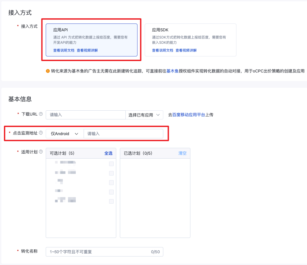Enable the fifth plan checkbox
307x265 pixels.
tap(111, 201)
